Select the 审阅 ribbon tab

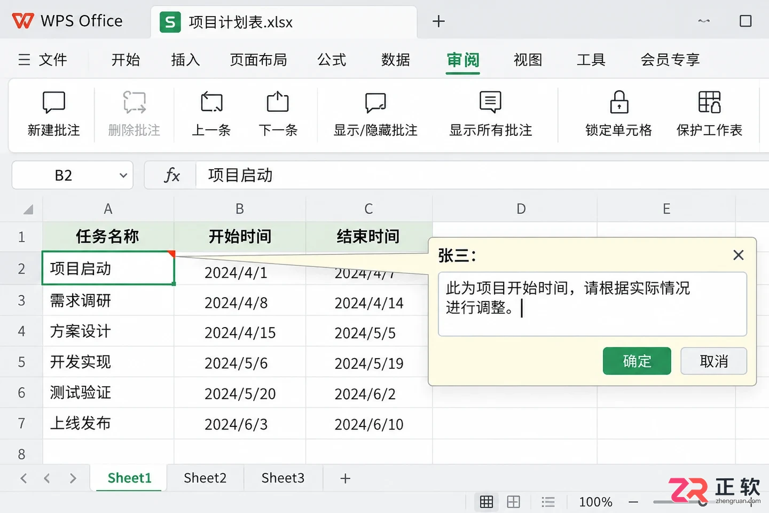pos(463,59)
